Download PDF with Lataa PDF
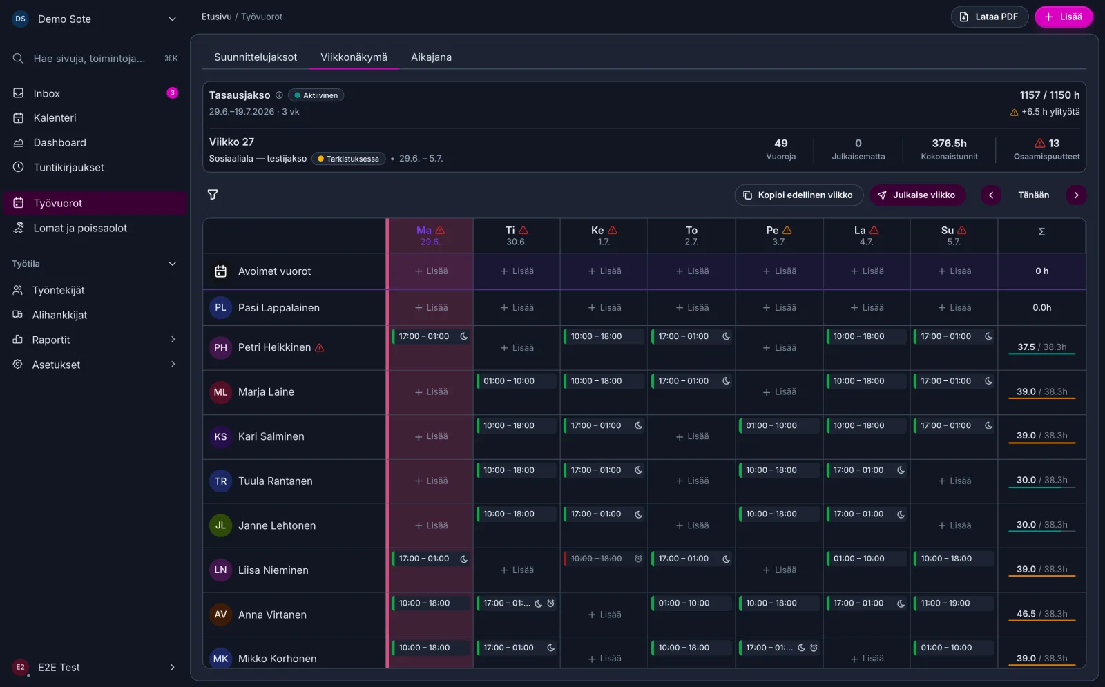The height and width of the screenshot is (687, 1105). tap(990, 17)
